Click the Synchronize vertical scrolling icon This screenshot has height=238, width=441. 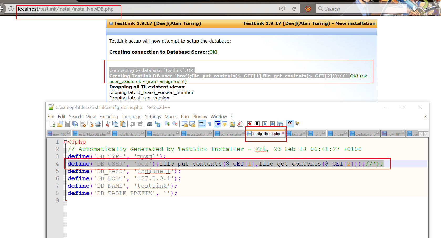tap(185, 124)
